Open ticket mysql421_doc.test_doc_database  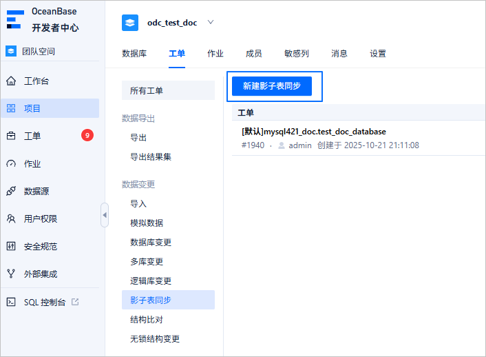(314, 132)
